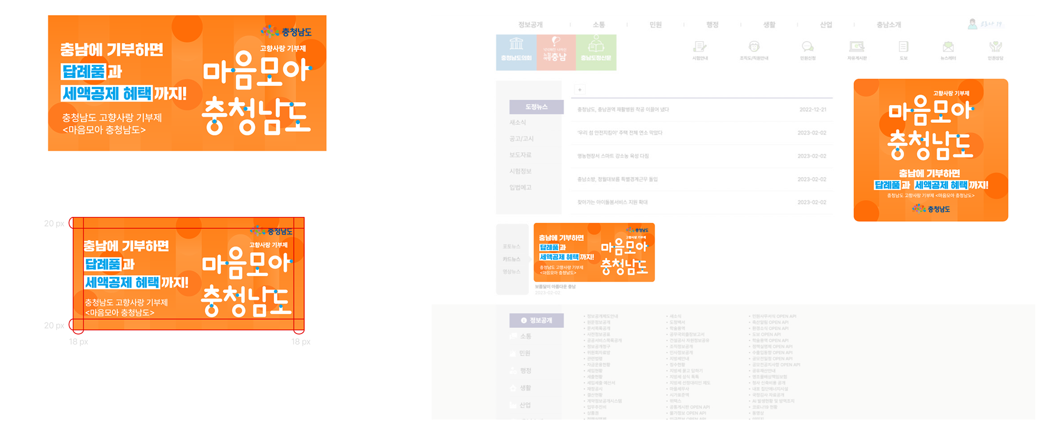Select 민원 in the top navigation

pyautogui.click(x=656, y=24)
